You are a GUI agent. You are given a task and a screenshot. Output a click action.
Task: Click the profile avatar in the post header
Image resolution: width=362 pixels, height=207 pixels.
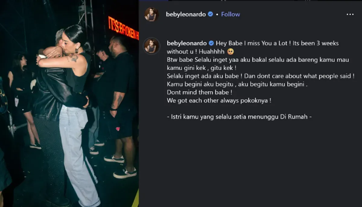coord(152,14)
